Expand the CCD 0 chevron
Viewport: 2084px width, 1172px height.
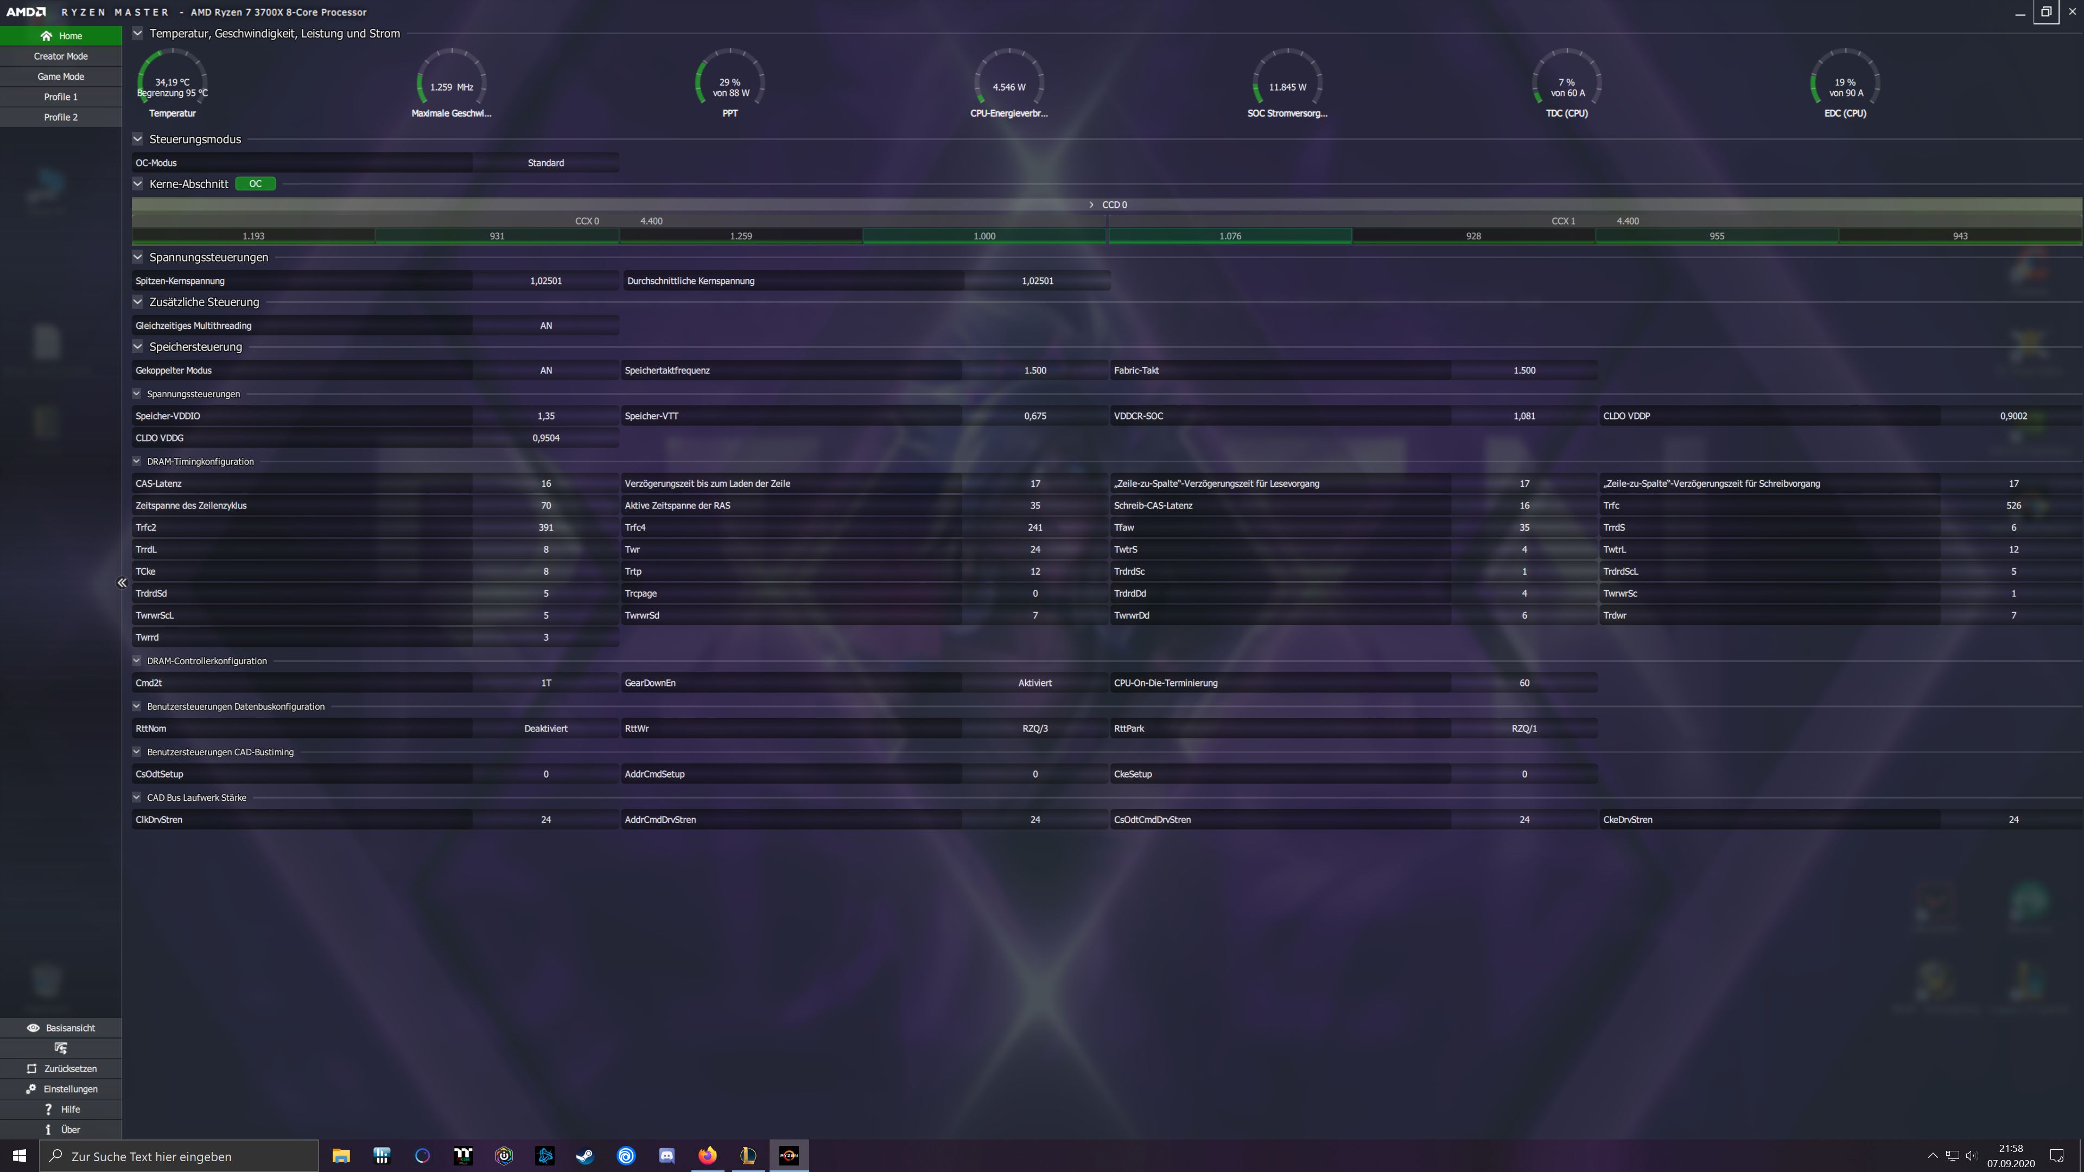(1090, 205)
